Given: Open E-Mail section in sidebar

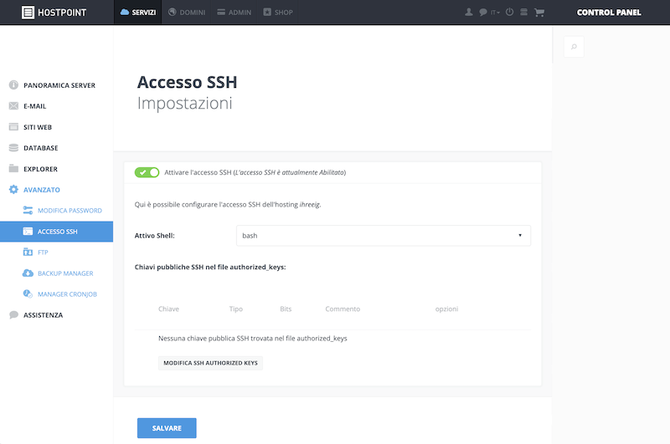Looking at the screenshot, I should coord(34,106).
